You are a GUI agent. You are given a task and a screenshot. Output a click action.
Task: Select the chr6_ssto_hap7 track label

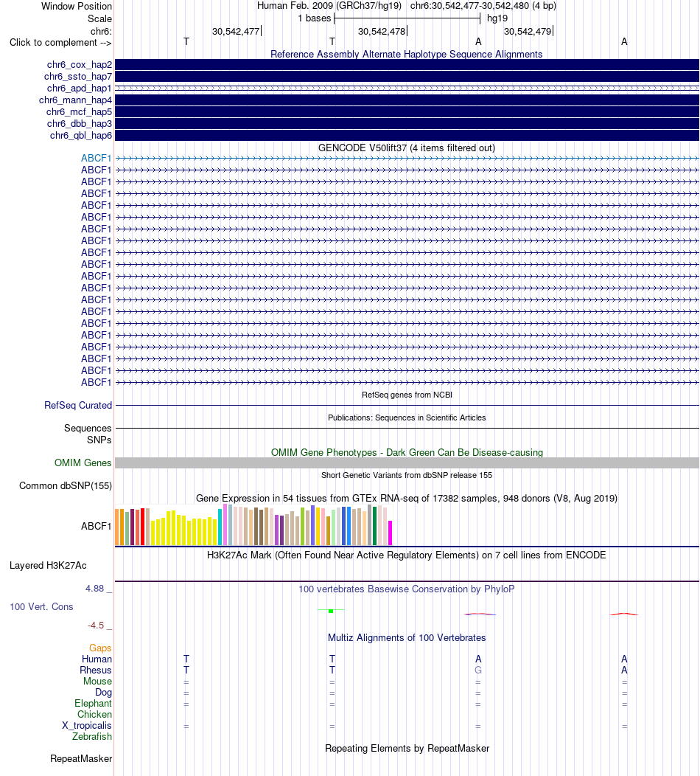(78, 77)
